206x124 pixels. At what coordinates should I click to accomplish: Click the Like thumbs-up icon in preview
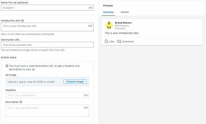[x=106, y=41]
